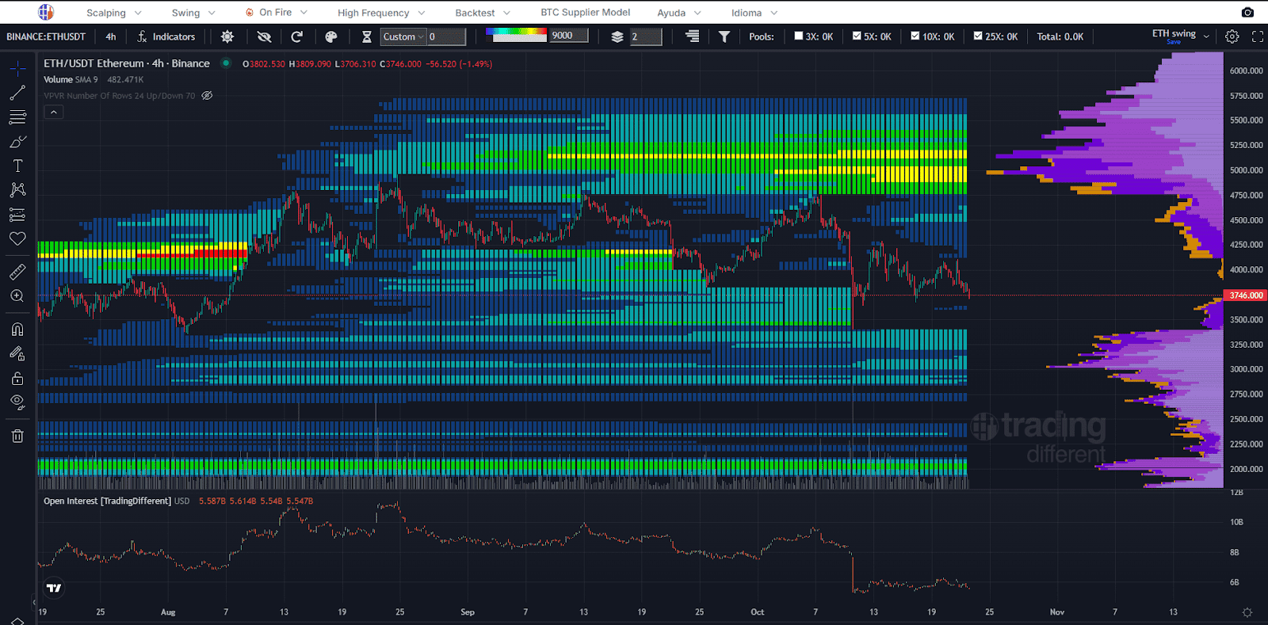Open the Ayuda help menu
Screen dimensions: 1268x625
click(x=679, y=13)
